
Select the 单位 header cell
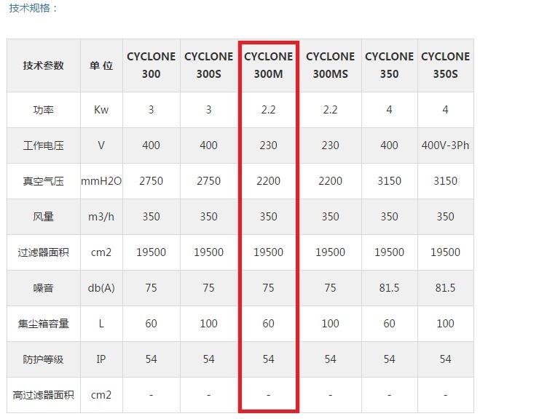101,65
